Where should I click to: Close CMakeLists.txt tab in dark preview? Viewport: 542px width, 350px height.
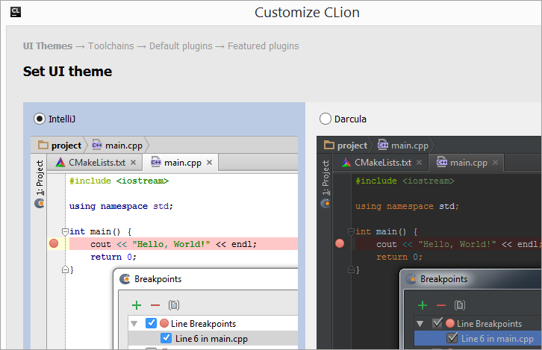point(419,163)
